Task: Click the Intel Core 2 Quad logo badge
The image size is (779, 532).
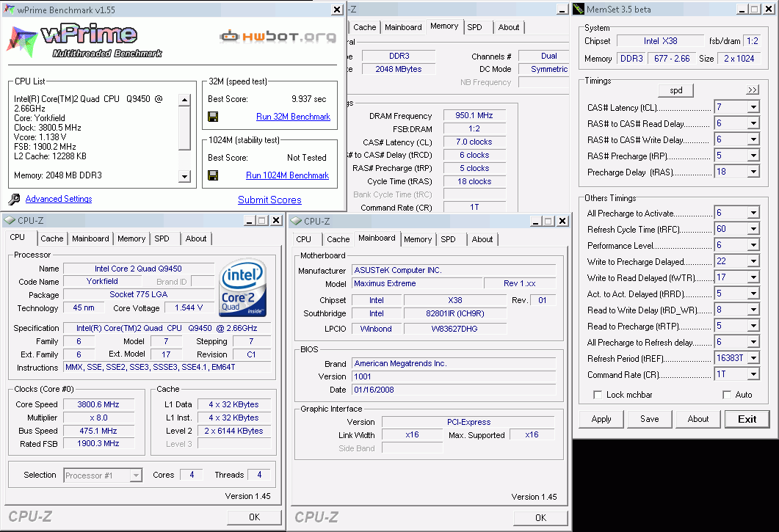Action: (243, 288)
